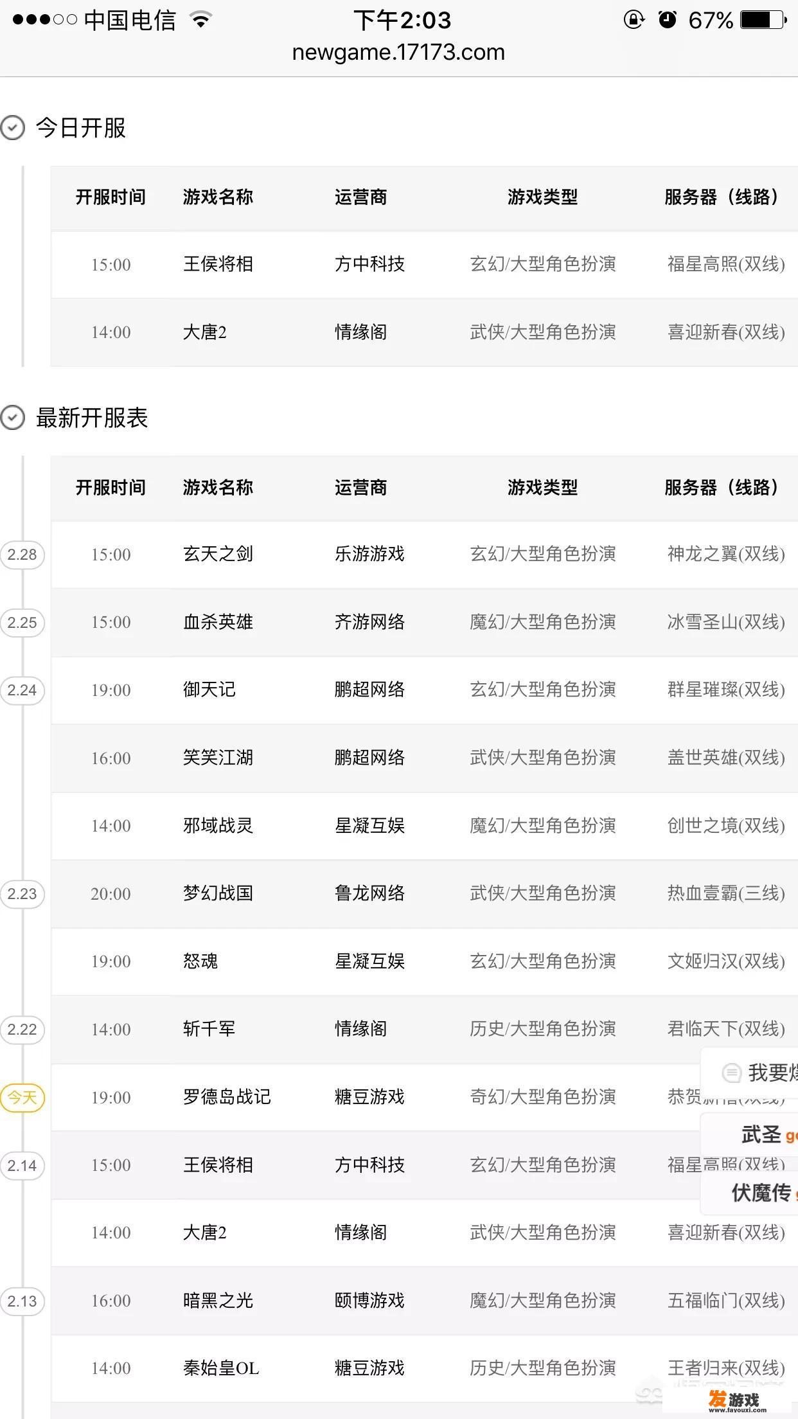This screenshot has height=1419, width=798.
Task: Tap 开服时间 header in the 今日开服 table
Action: tap(111, 197)
